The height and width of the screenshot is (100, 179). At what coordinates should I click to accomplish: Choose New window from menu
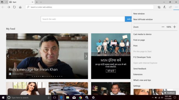(139, 14)
